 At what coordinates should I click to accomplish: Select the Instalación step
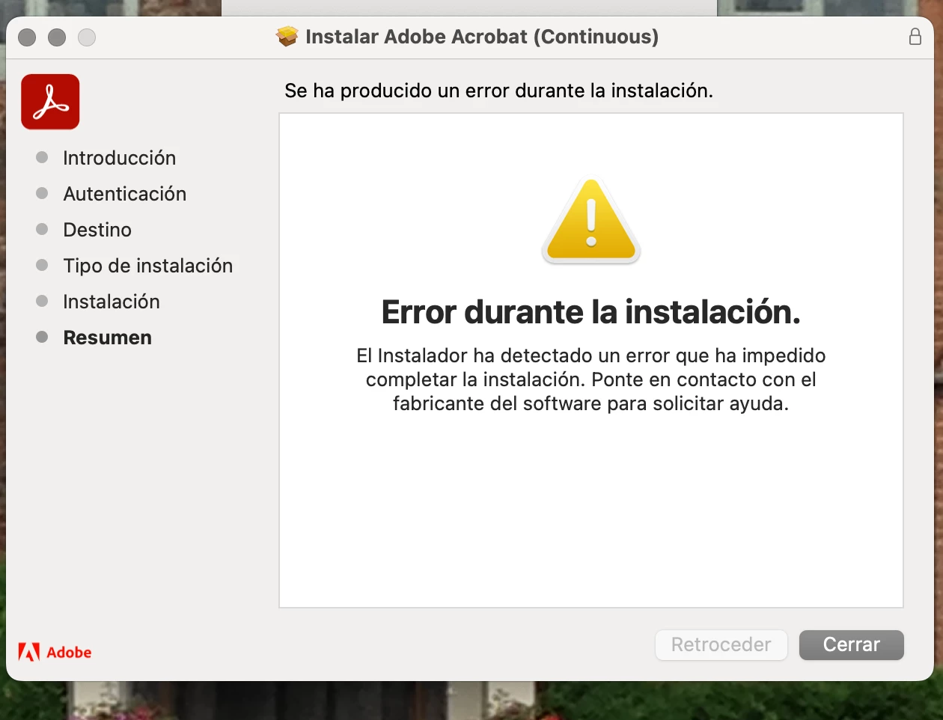click(111, 302)
